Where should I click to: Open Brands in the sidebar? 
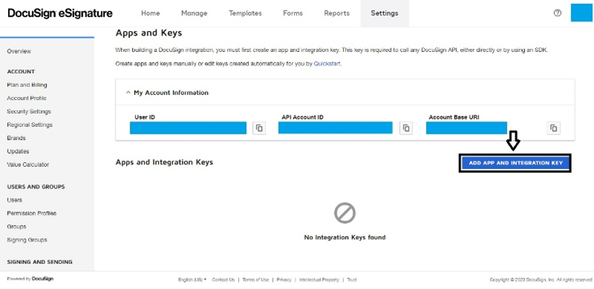pyautogui.click(x=16, y=138)
